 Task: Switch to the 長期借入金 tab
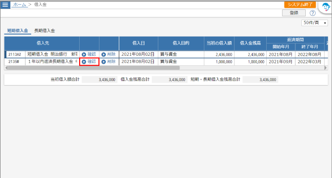tap(45, 31)
